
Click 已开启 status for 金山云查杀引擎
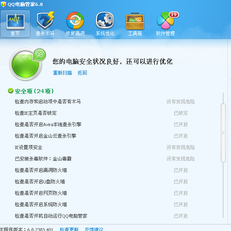point(181,136)
